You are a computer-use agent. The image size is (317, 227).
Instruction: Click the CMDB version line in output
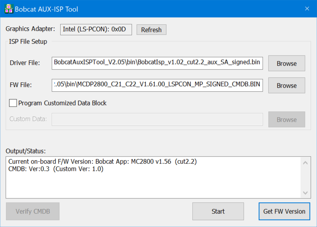(56, 169)
